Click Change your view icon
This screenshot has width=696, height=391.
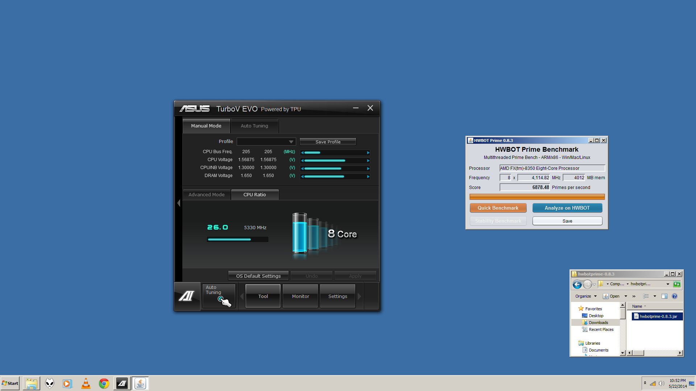point(646,296)
